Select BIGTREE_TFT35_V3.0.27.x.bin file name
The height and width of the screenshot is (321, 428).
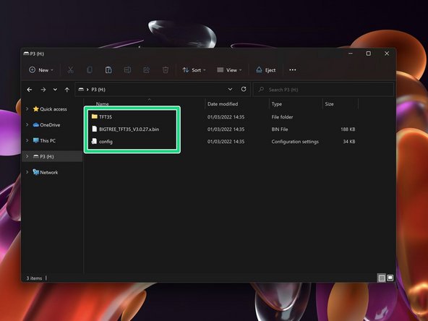point(129,129)
